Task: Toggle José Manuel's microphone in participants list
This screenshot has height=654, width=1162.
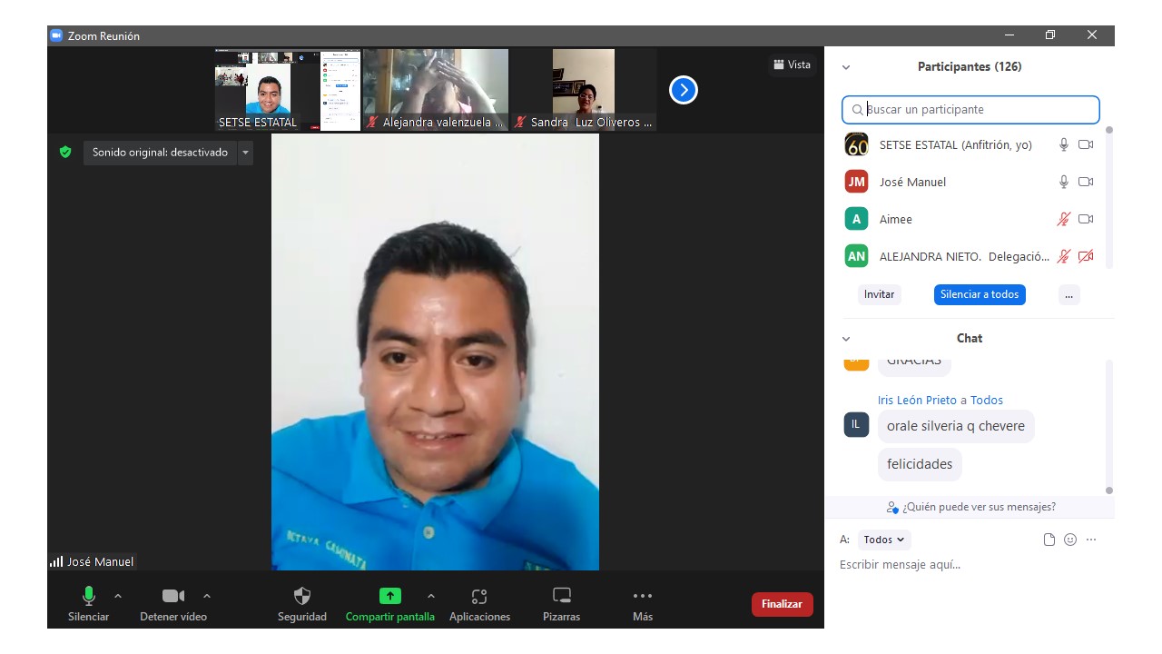Action: tap(1064, 182)
